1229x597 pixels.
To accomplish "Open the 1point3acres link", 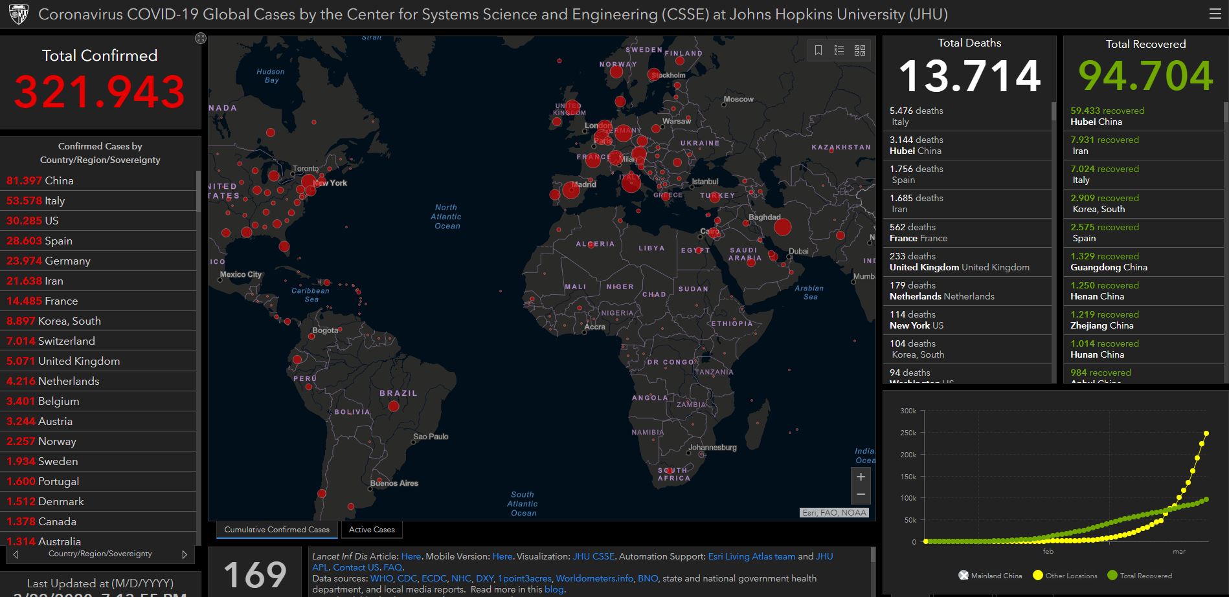I will point(524,578).
